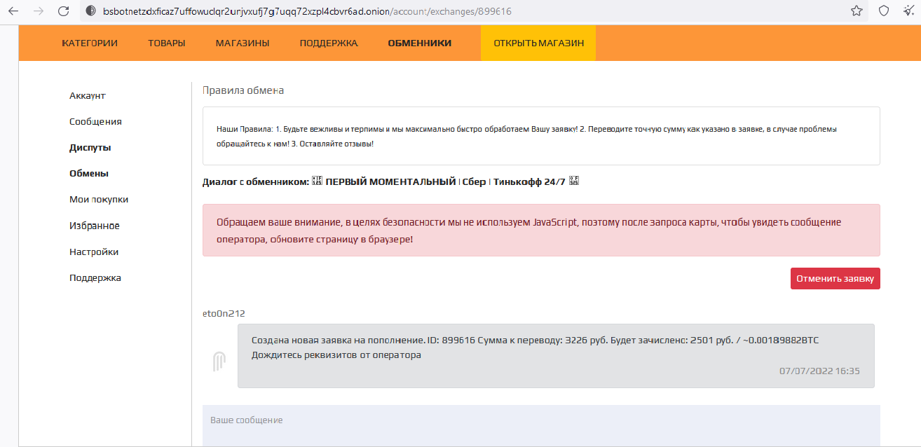Image resolution: width=921 pixels, height=447 pixels.
Task: Open the shield protection icon
Action: pyautogui.click(x=884, y=11)
